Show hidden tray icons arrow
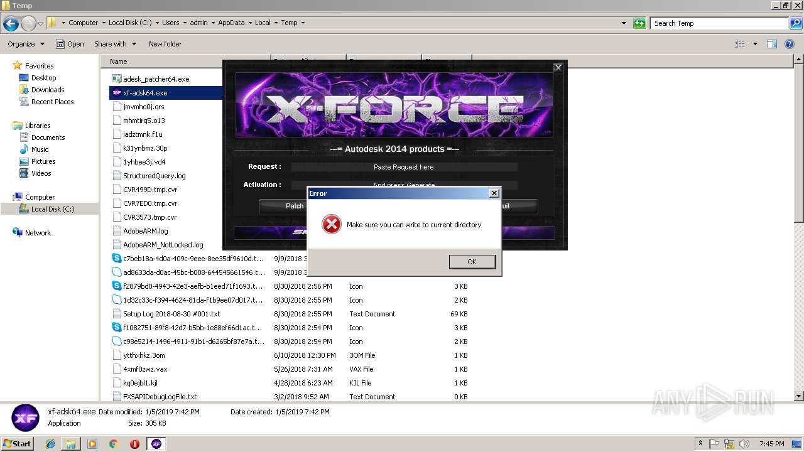Screen dimensions: 804x452 tap(701, 443)
